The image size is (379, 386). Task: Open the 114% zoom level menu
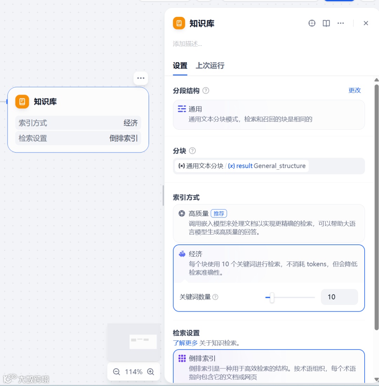[x=134, y=372]
